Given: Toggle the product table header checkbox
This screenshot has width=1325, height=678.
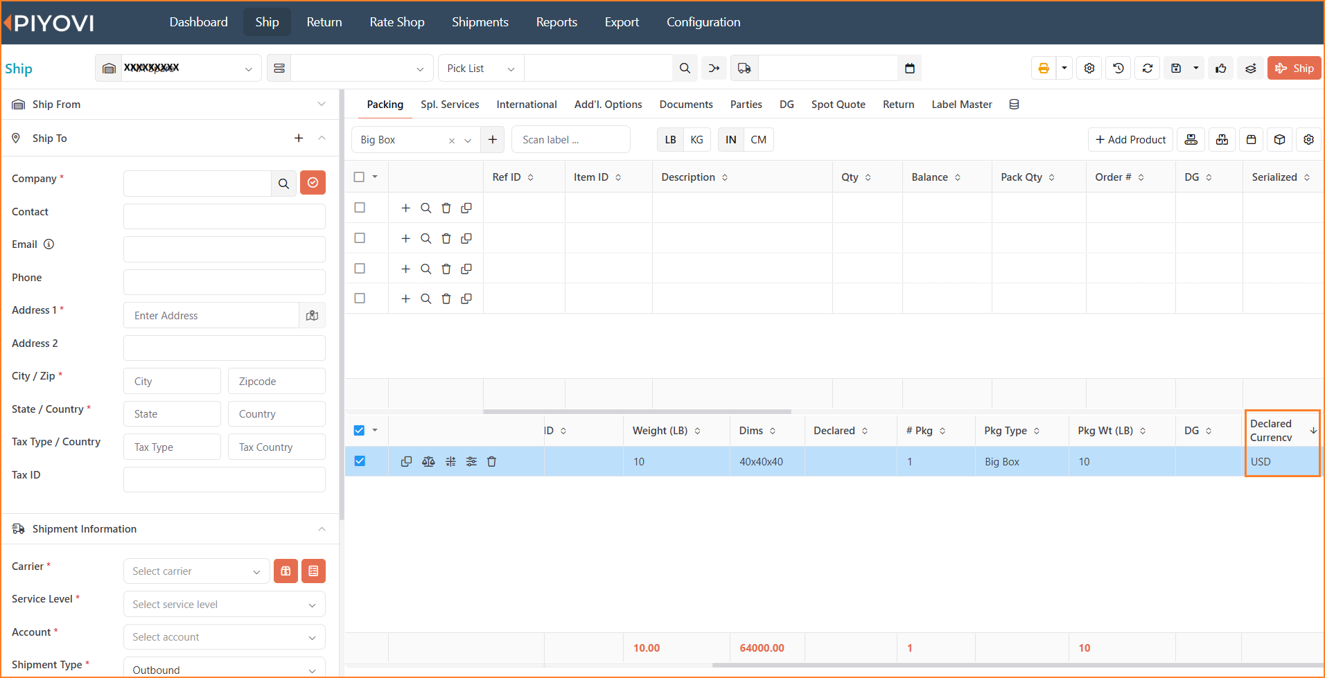Looking at the screenshot, I should (359, 177).
